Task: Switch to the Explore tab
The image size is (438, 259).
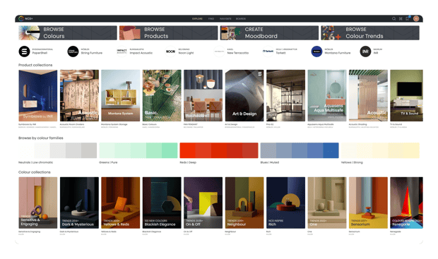Action: point(197,18)
